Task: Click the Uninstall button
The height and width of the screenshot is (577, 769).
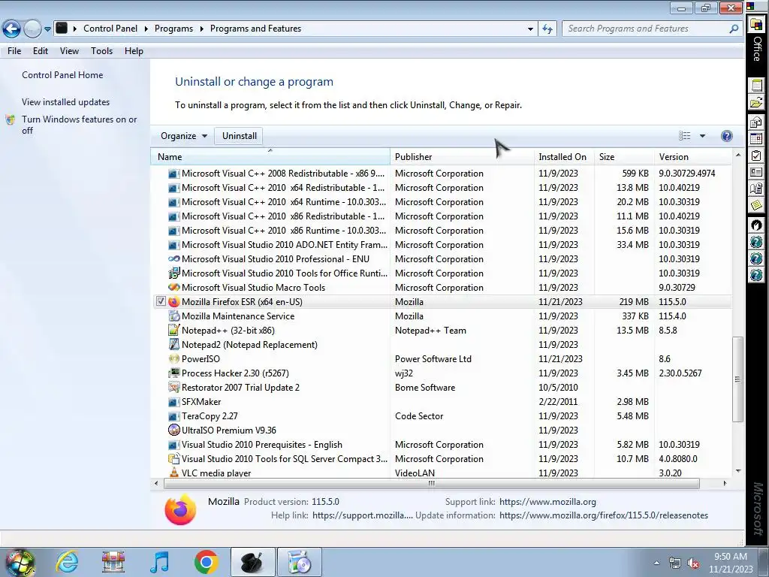Action: pos(240,136)
